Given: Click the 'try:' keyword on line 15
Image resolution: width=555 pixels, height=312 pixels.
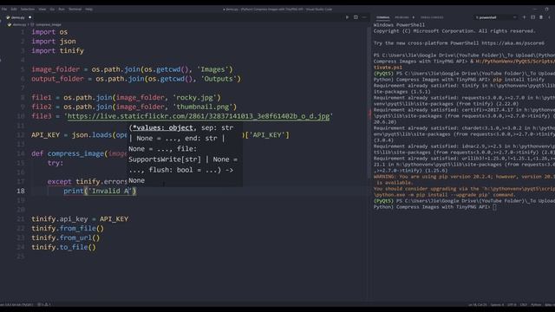Looking at the screenshot, I should pos(55,163).
